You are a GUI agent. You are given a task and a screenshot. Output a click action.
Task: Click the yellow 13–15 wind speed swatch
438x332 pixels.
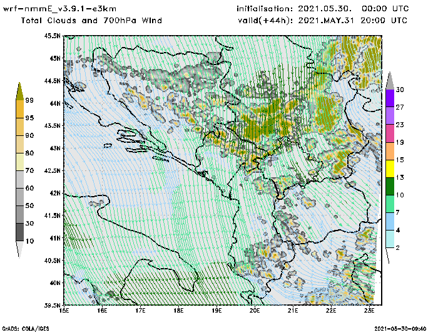[389, 169]
